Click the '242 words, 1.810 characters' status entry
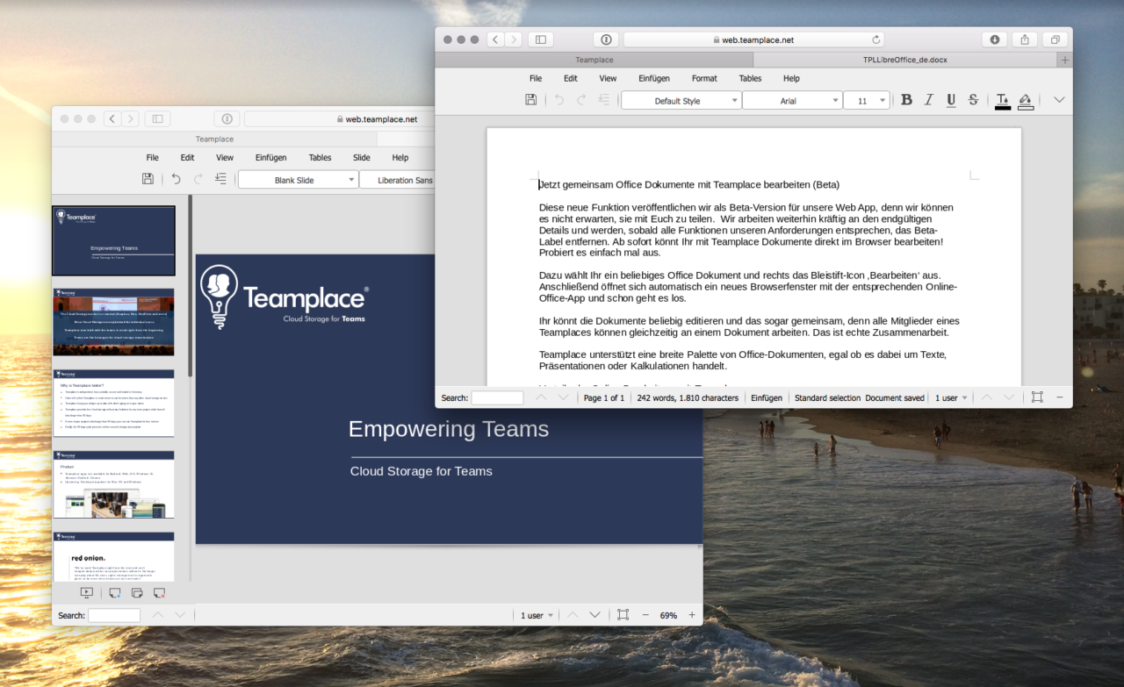Screen dimensions: 1124x687 (x=688, y=397)
